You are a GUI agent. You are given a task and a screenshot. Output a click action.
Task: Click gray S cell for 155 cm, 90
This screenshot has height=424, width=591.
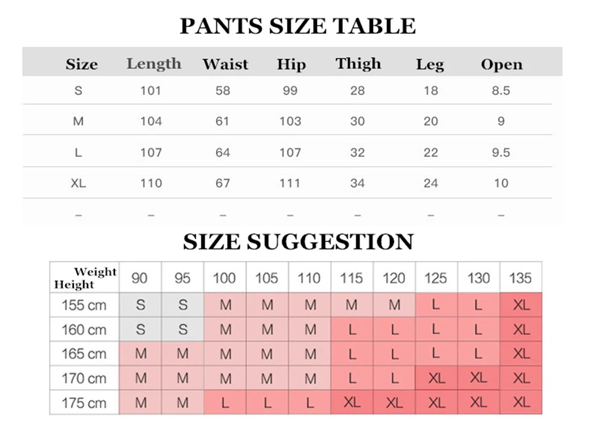point(140,305)
